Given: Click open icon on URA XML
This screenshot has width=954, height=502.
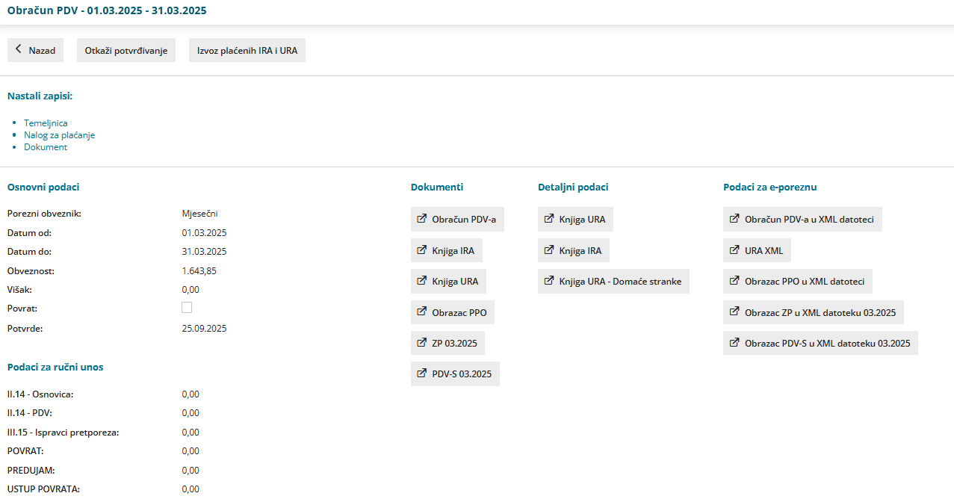Looking at the screenshot, I should pyautogui.click(x=734, y=250).
